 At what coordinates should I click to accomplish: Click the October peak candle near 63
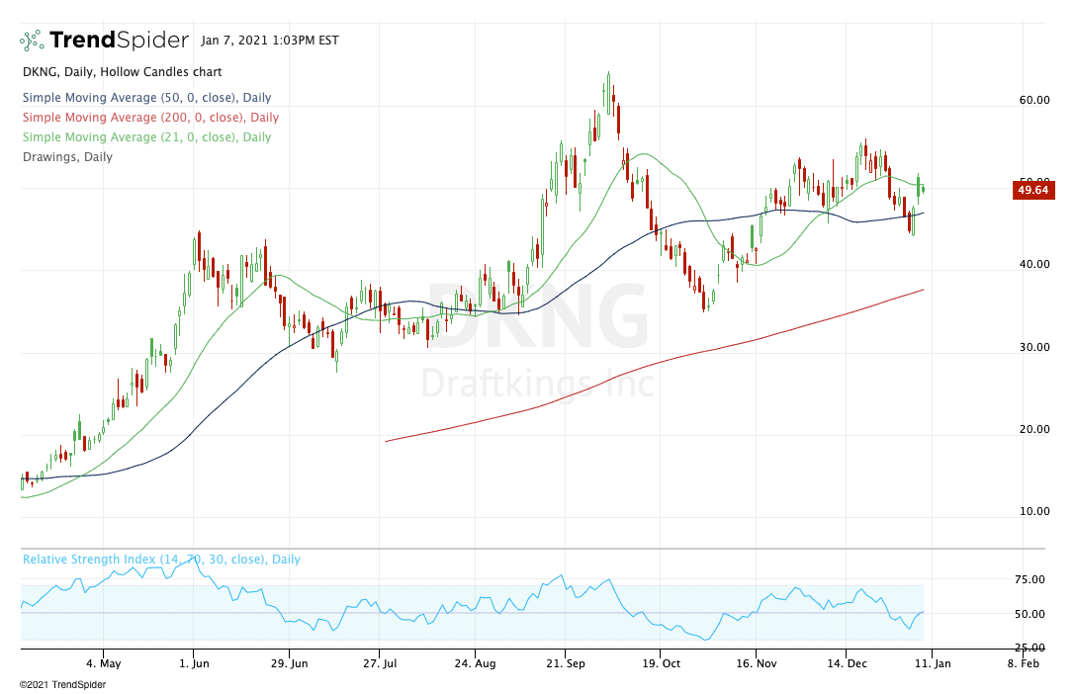[608, 93]
